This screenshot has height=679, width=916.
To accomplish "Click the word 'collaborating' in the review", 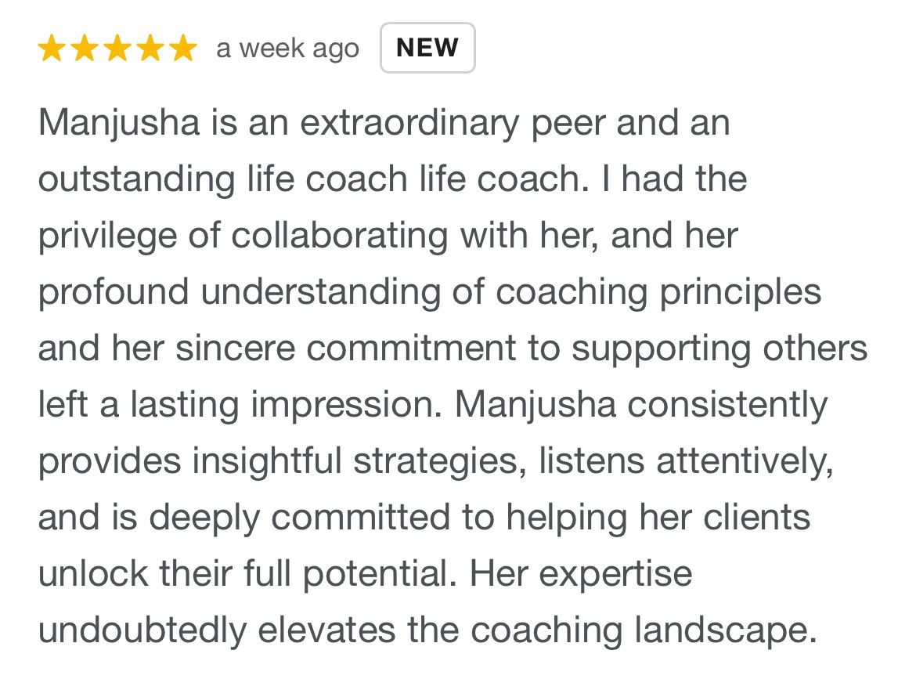I will 340,237.
